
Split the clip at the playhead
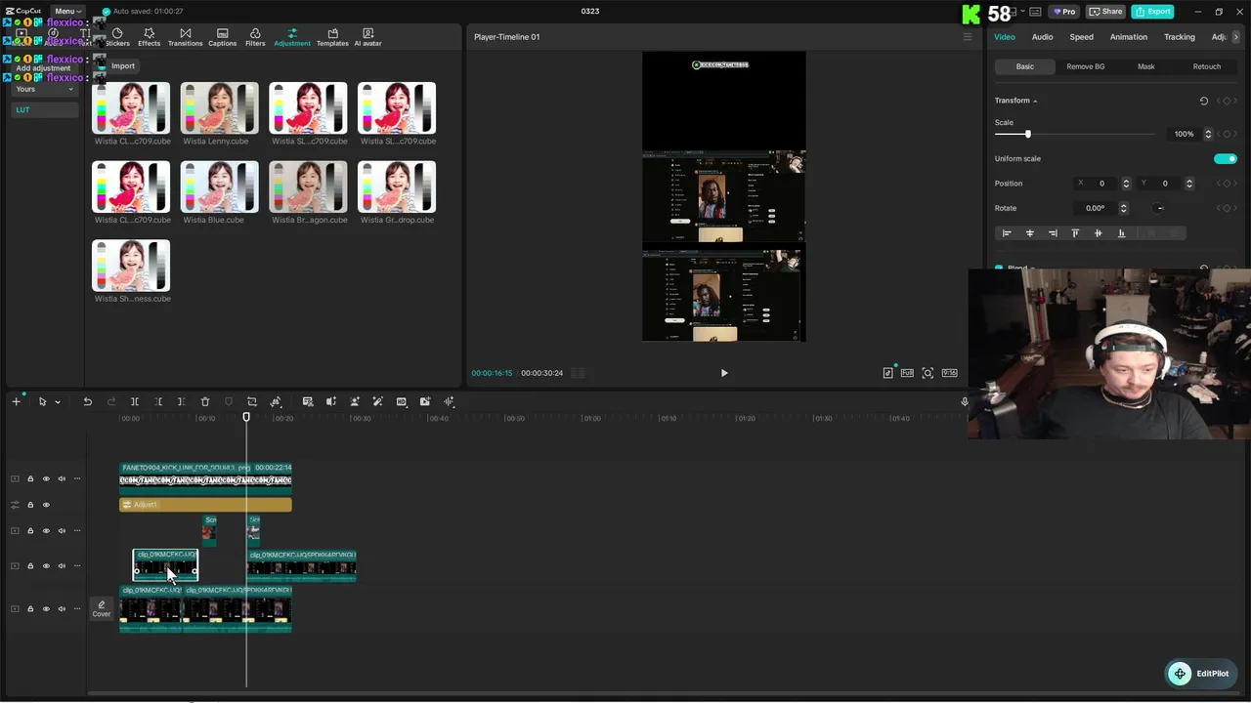point(135,401)
